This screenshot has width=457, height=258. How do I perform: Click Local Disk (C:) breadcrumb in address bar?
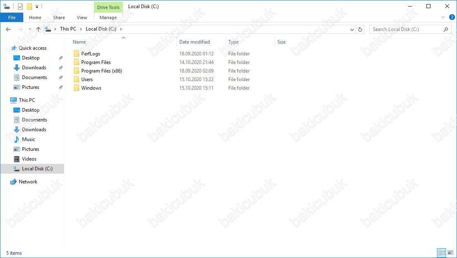[101, 29]
